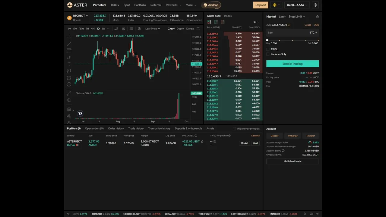The height and width of the screenshot is (217, 386).
Task: Click the Enable Trading button
Action: tap(293, 64)
